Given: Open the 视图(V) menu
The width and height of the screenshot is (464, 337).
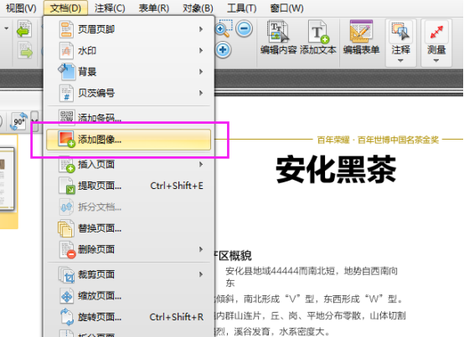Looking at the screenshot, I should pos(21,8).
